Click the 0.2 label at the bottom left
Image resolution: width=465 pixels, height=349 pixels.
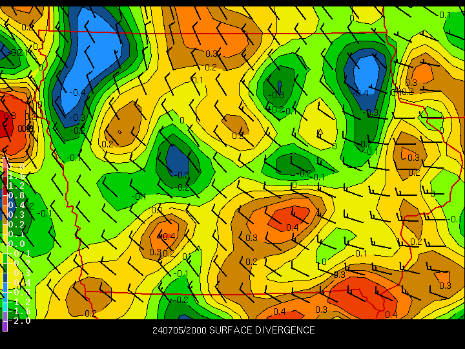click(x=90, y=314)
